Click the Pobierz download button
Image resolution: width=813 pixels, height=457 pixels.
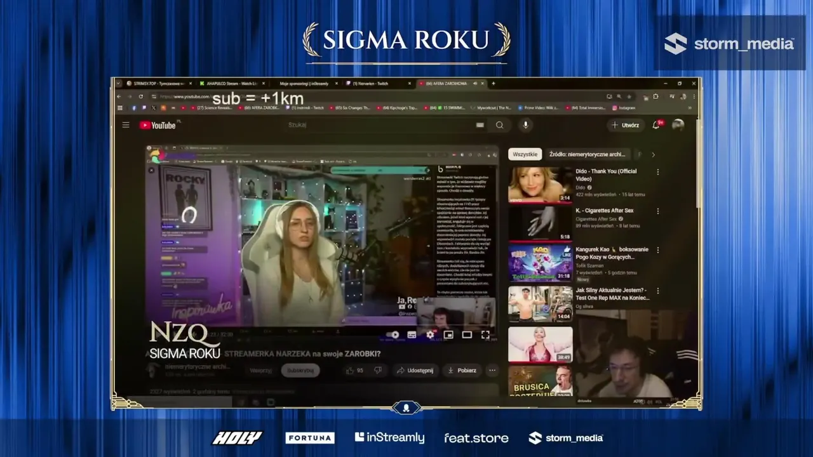coord(462,370)
